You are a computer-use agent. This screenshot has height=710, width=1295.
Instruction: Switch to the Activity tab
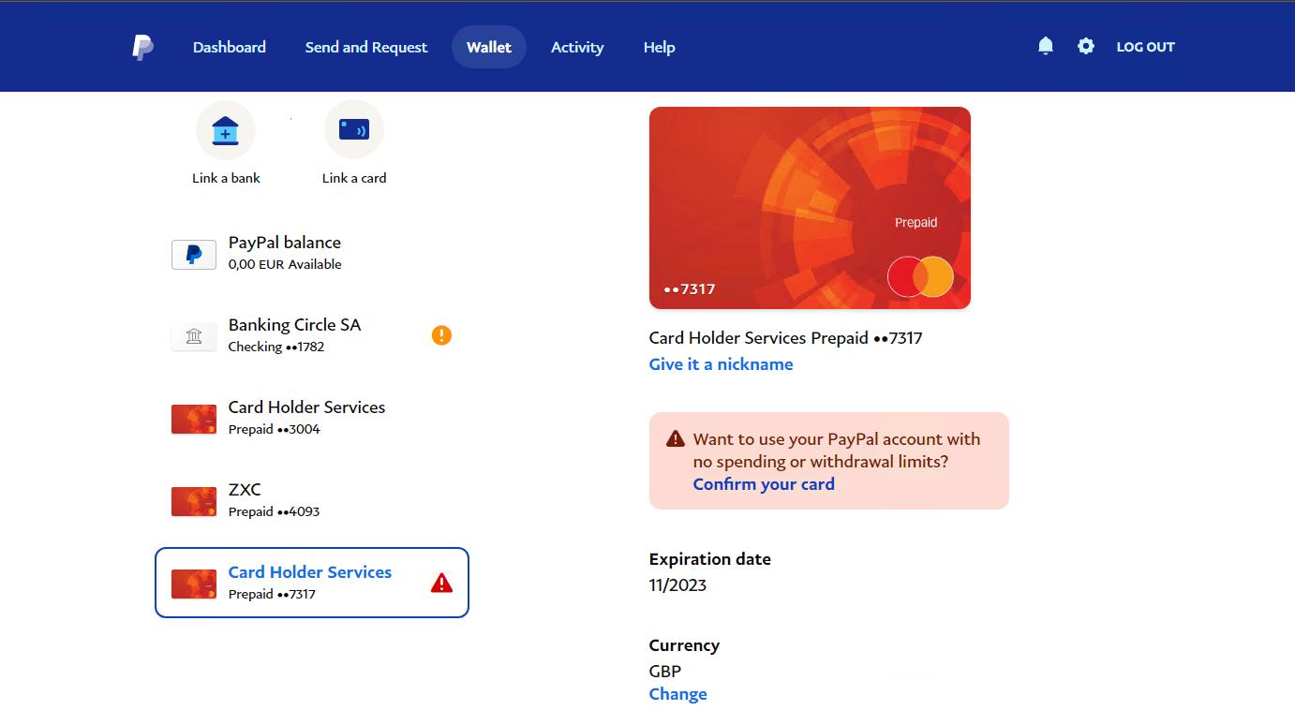coord(577,47)
